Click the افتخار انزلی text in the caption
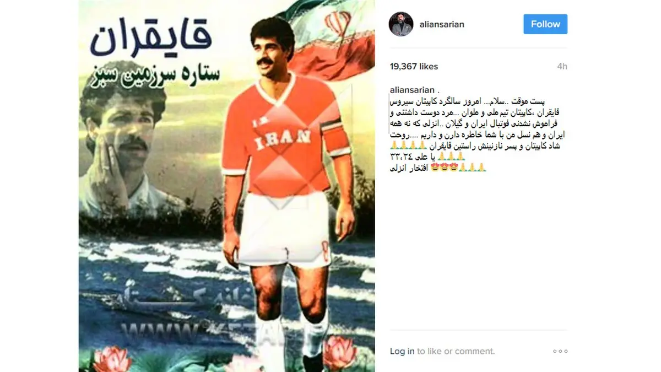The width and height of the screenshot is (661, 372). tap(409, 167)
